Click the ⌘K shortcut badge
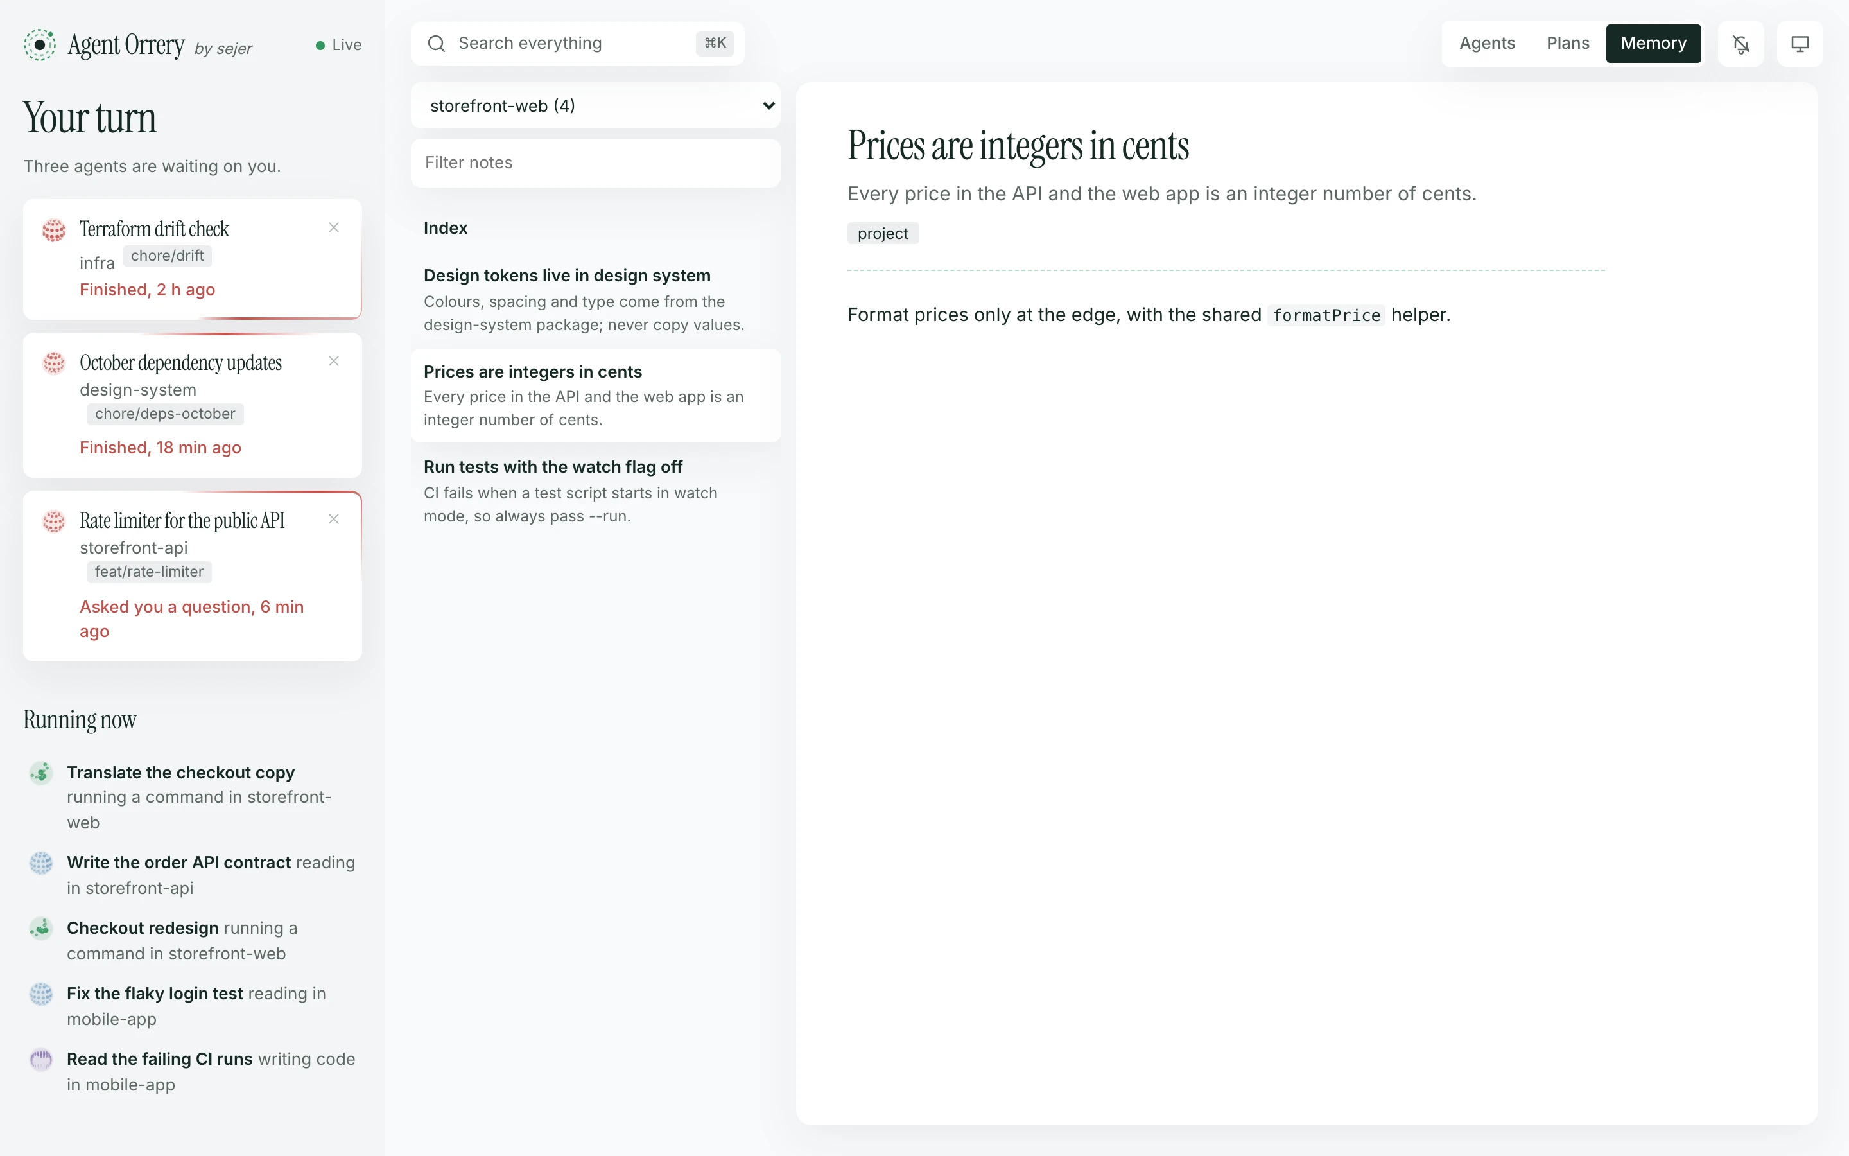 click(715, 44)
